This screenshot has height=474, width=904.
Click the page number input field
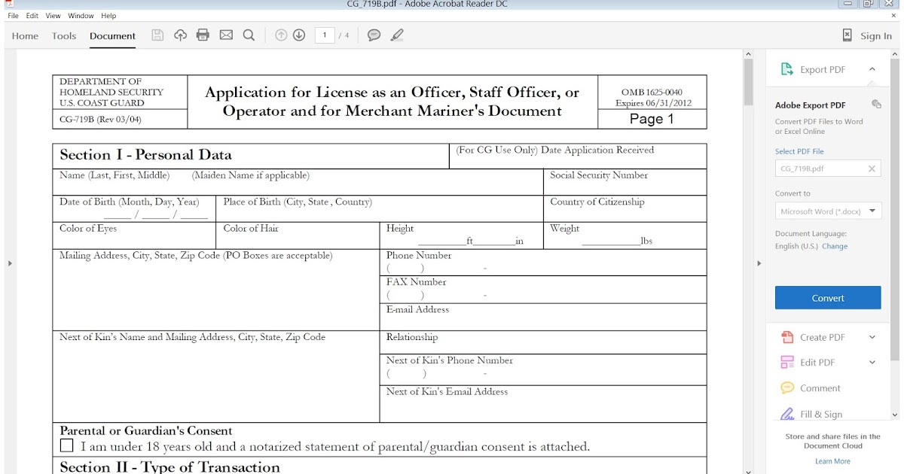tap(325, 35)
